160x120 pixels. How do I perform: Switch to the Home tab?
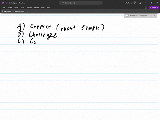point(10,8)
